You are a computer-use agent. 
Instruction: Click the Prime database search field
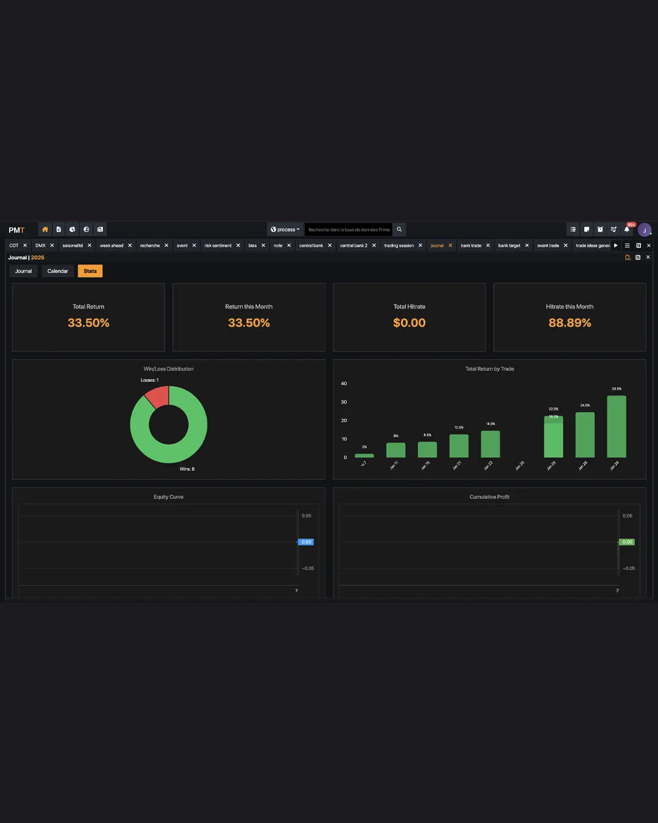pyautogui.click(x=348, y=229)
